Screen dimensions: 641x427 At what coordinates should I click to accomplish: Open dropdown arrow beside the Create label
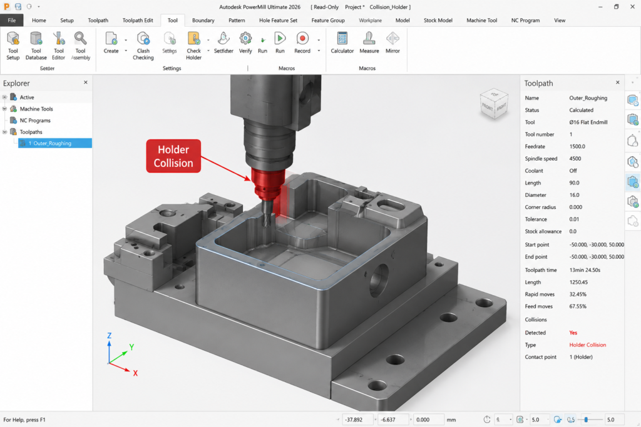coord(125,51)
